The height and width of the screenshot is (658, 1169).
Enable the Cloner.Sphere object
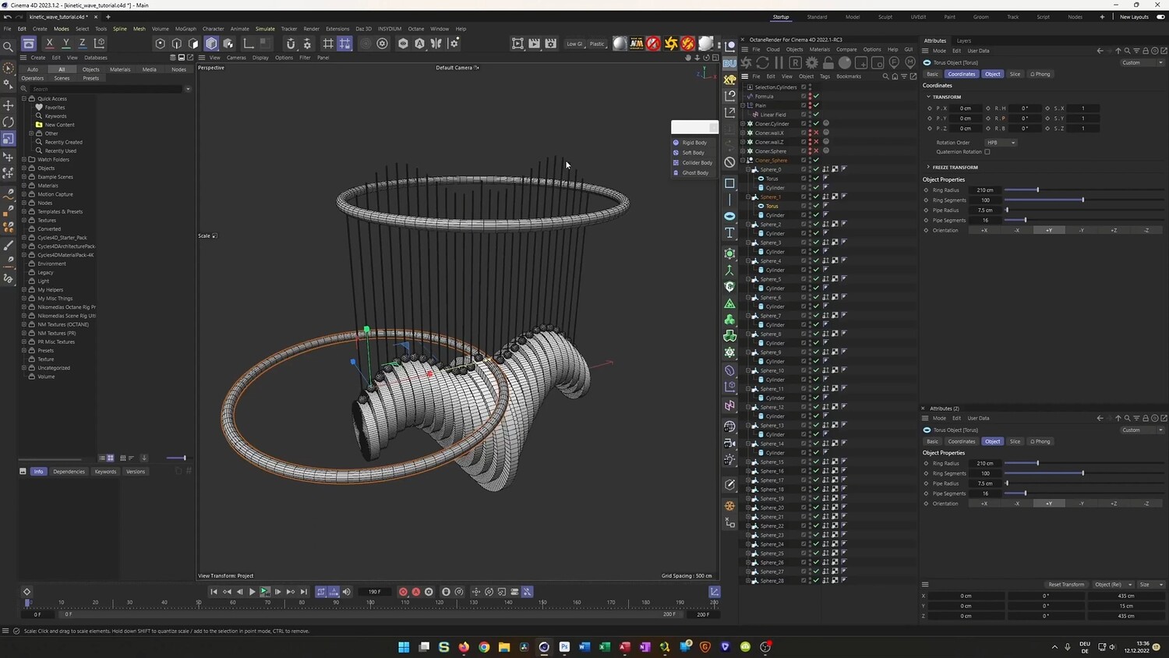(816, 151)
